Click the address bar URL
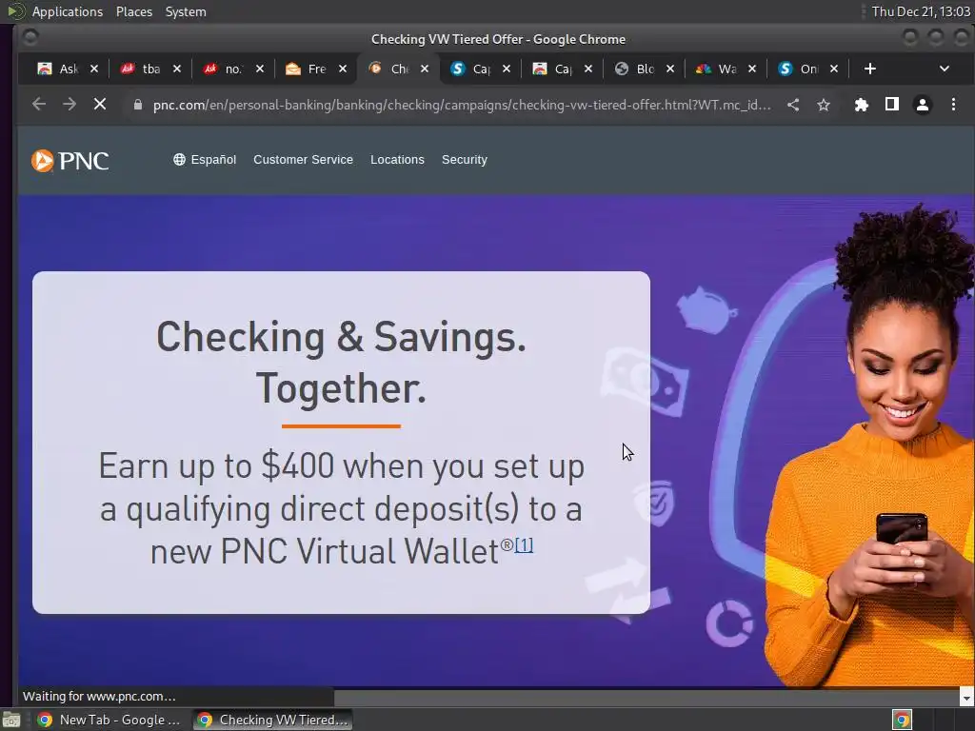The image size is (975, 731). 462,105
